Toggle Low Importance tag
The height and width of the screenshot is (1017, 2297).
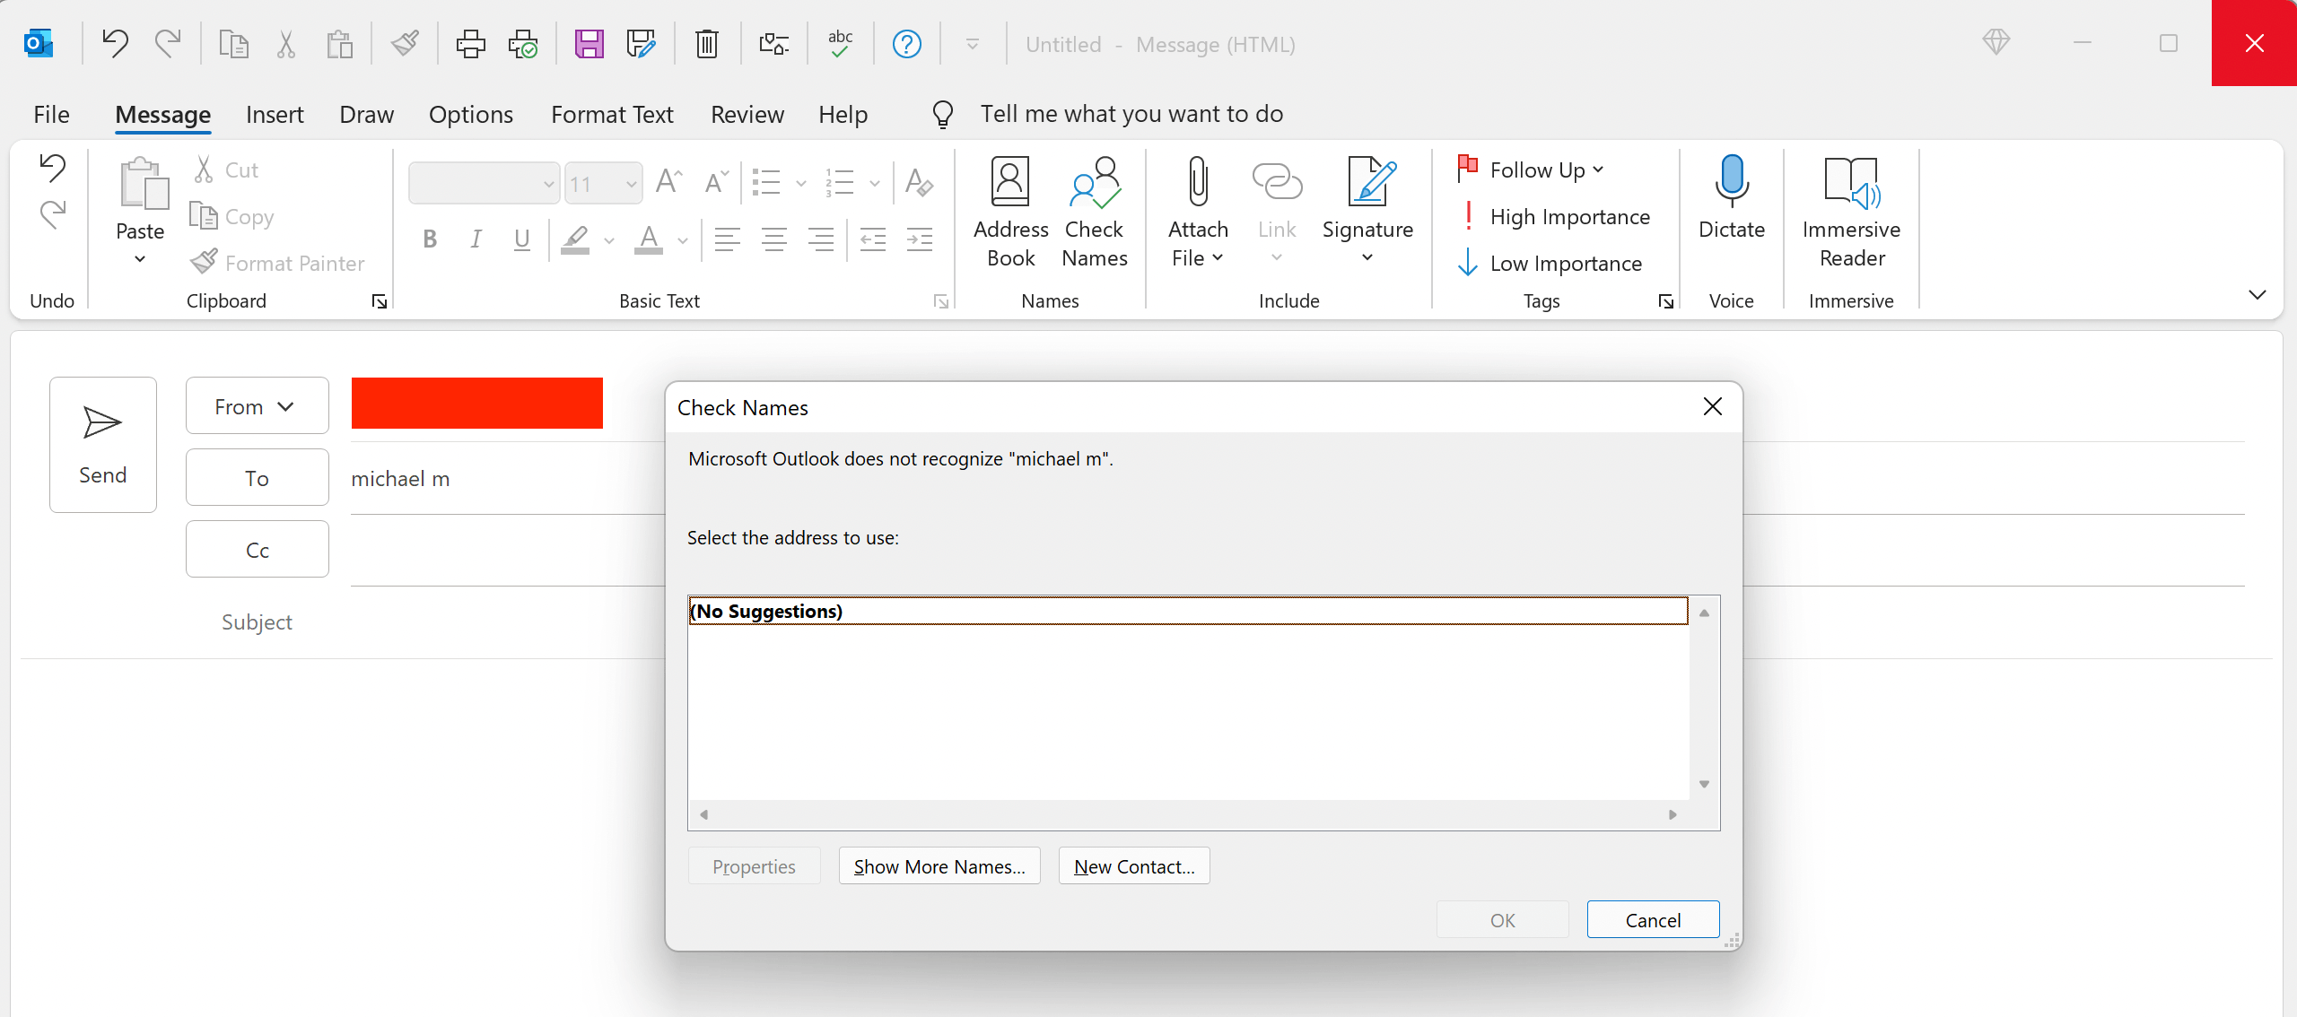pos(1552,264)
